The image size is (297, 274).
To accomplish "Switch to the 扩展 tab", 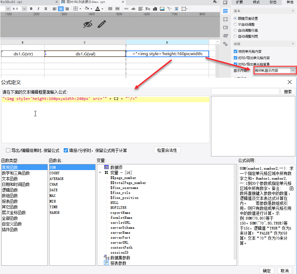I will [239, 2].
